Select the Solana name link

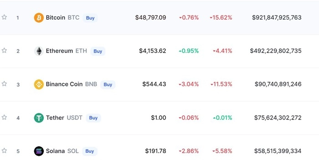55,151
